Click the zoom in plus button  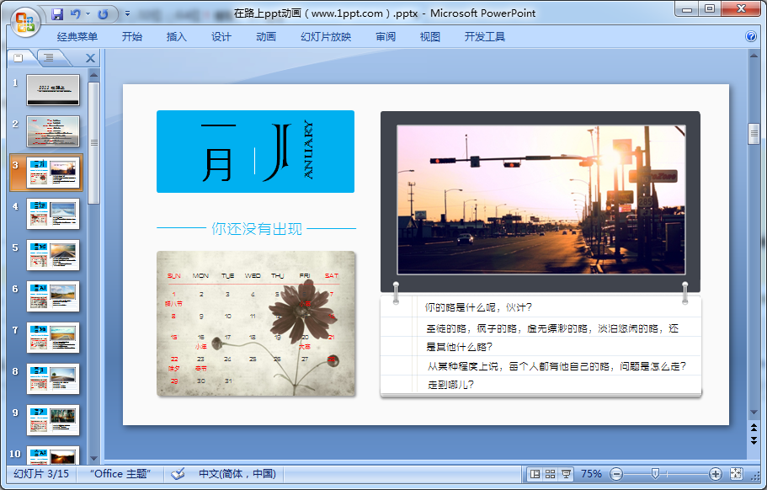click(715, 474)
